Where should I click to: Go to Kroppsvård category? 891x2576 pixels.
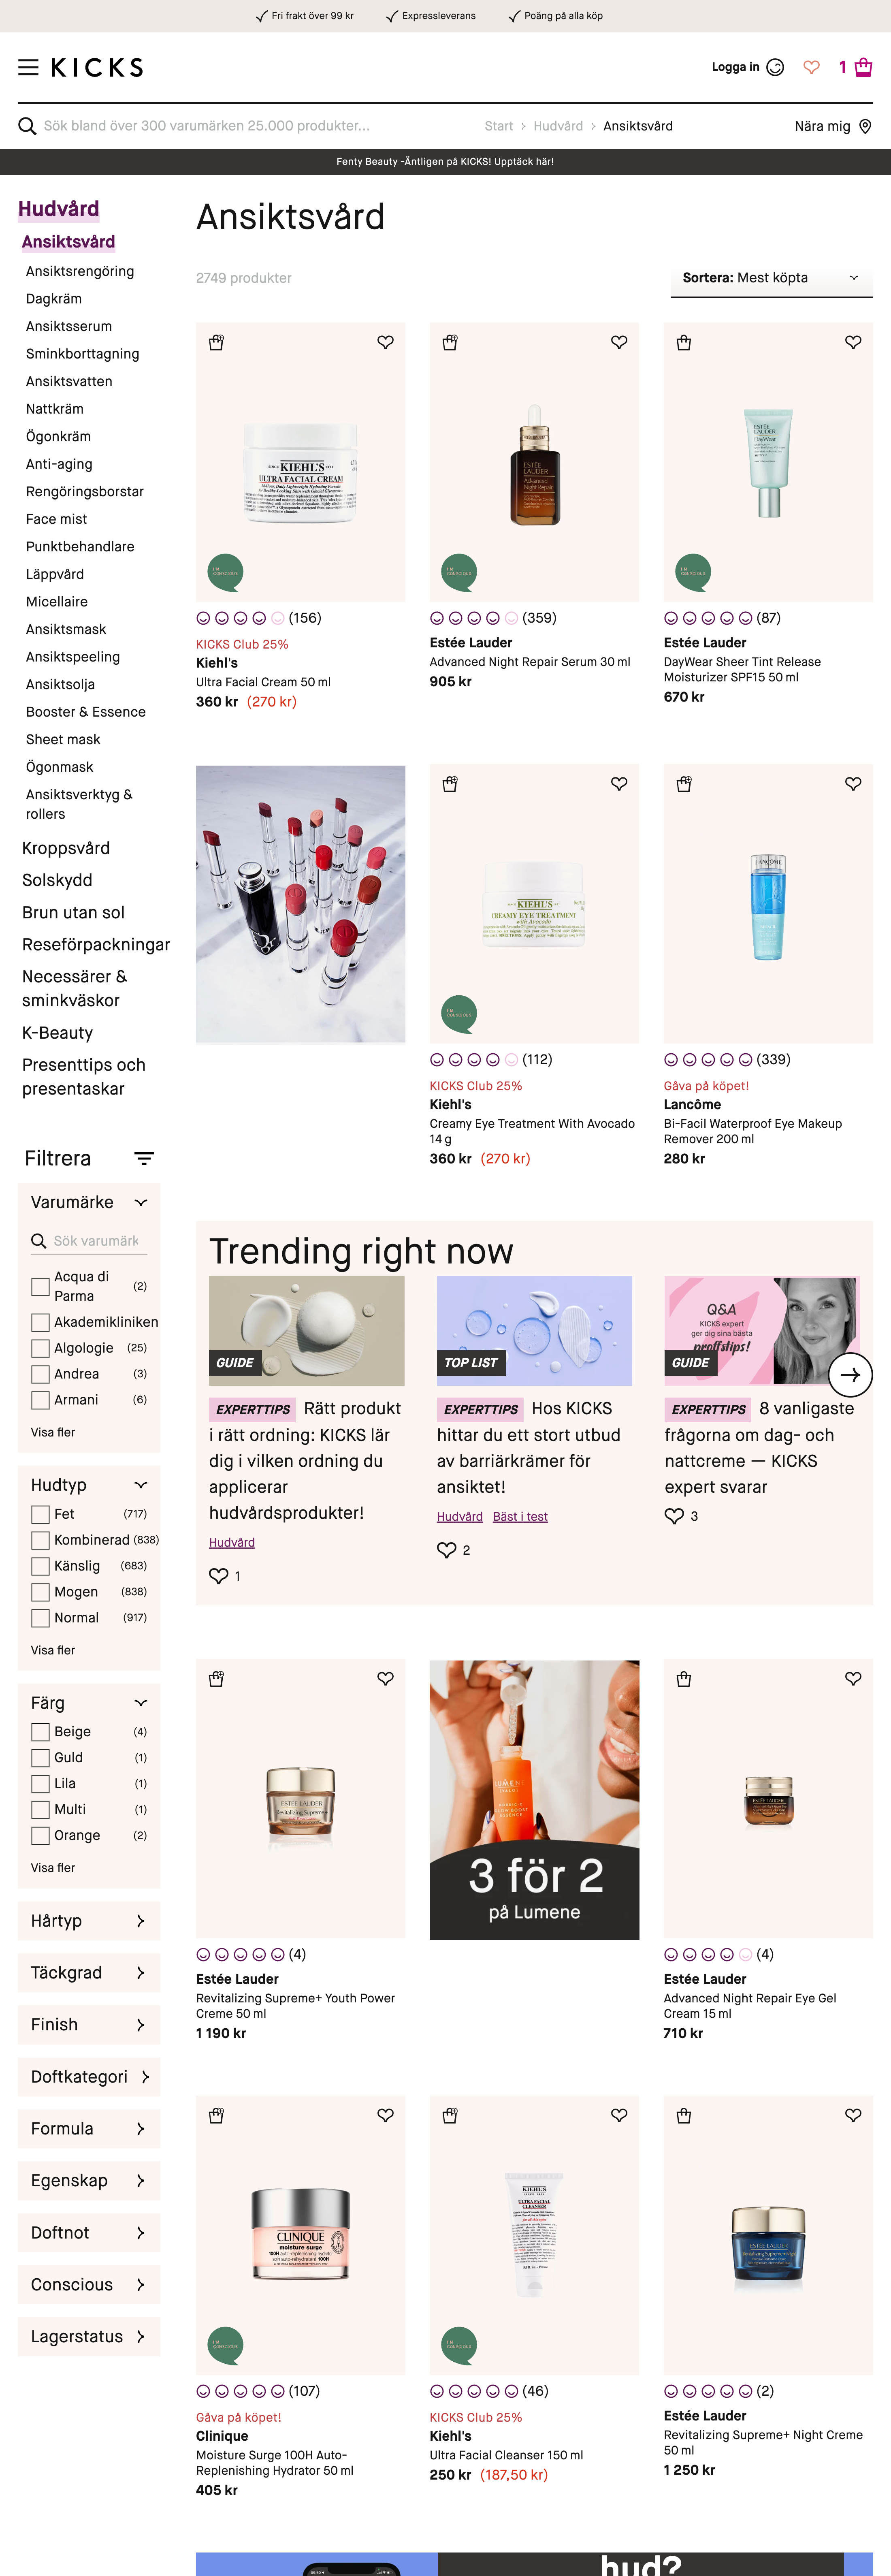point(66,848)
